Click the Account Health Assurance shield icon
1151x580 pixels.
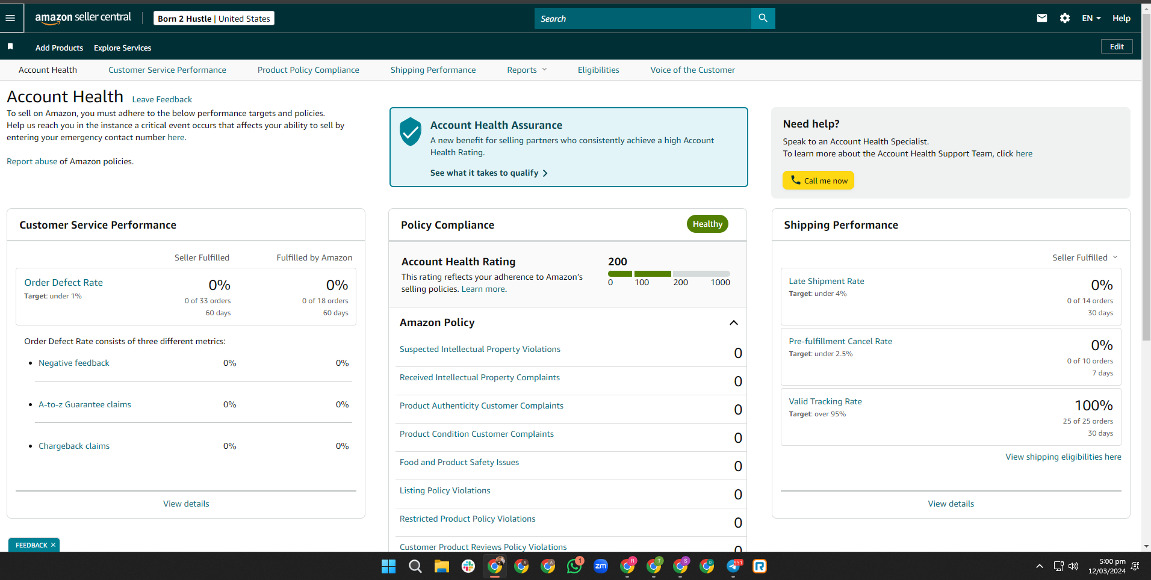(411, 132)
